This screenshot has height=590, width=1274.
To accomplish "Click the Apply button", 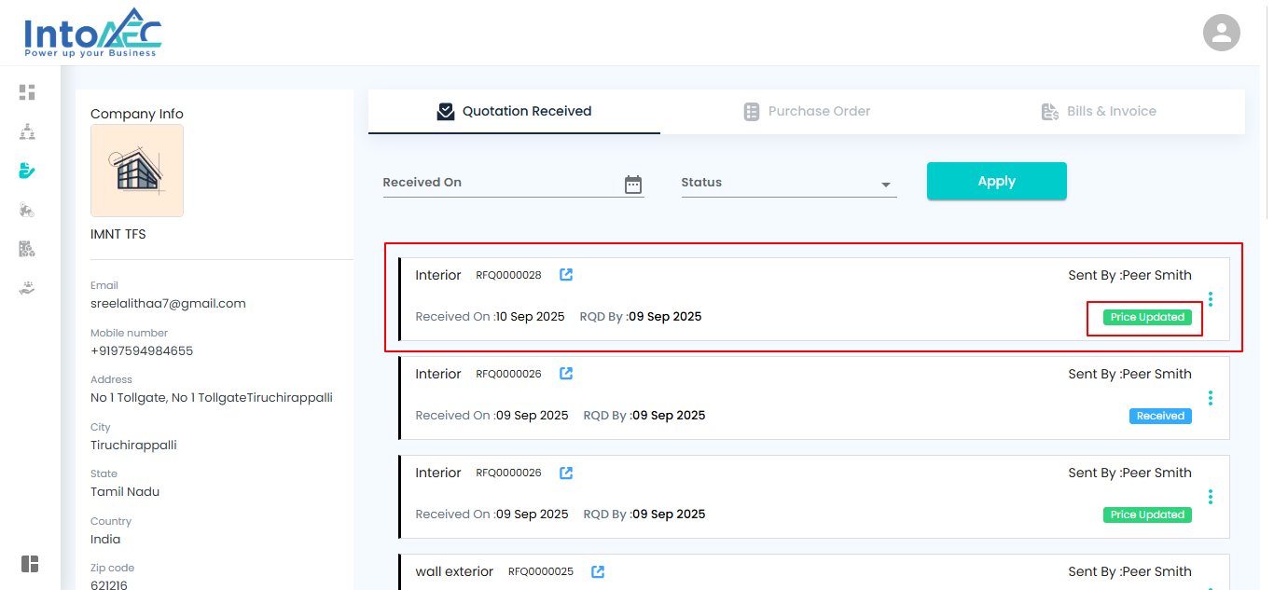I will click(x=996, y=181).
